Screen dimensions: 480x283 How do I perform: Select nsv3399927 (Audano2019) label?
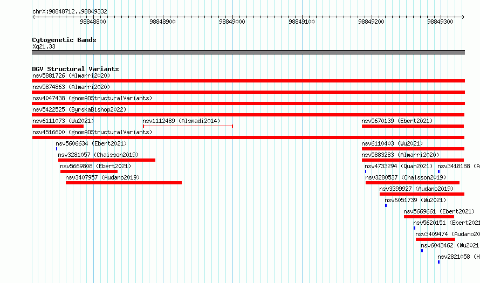coord(416,189)
